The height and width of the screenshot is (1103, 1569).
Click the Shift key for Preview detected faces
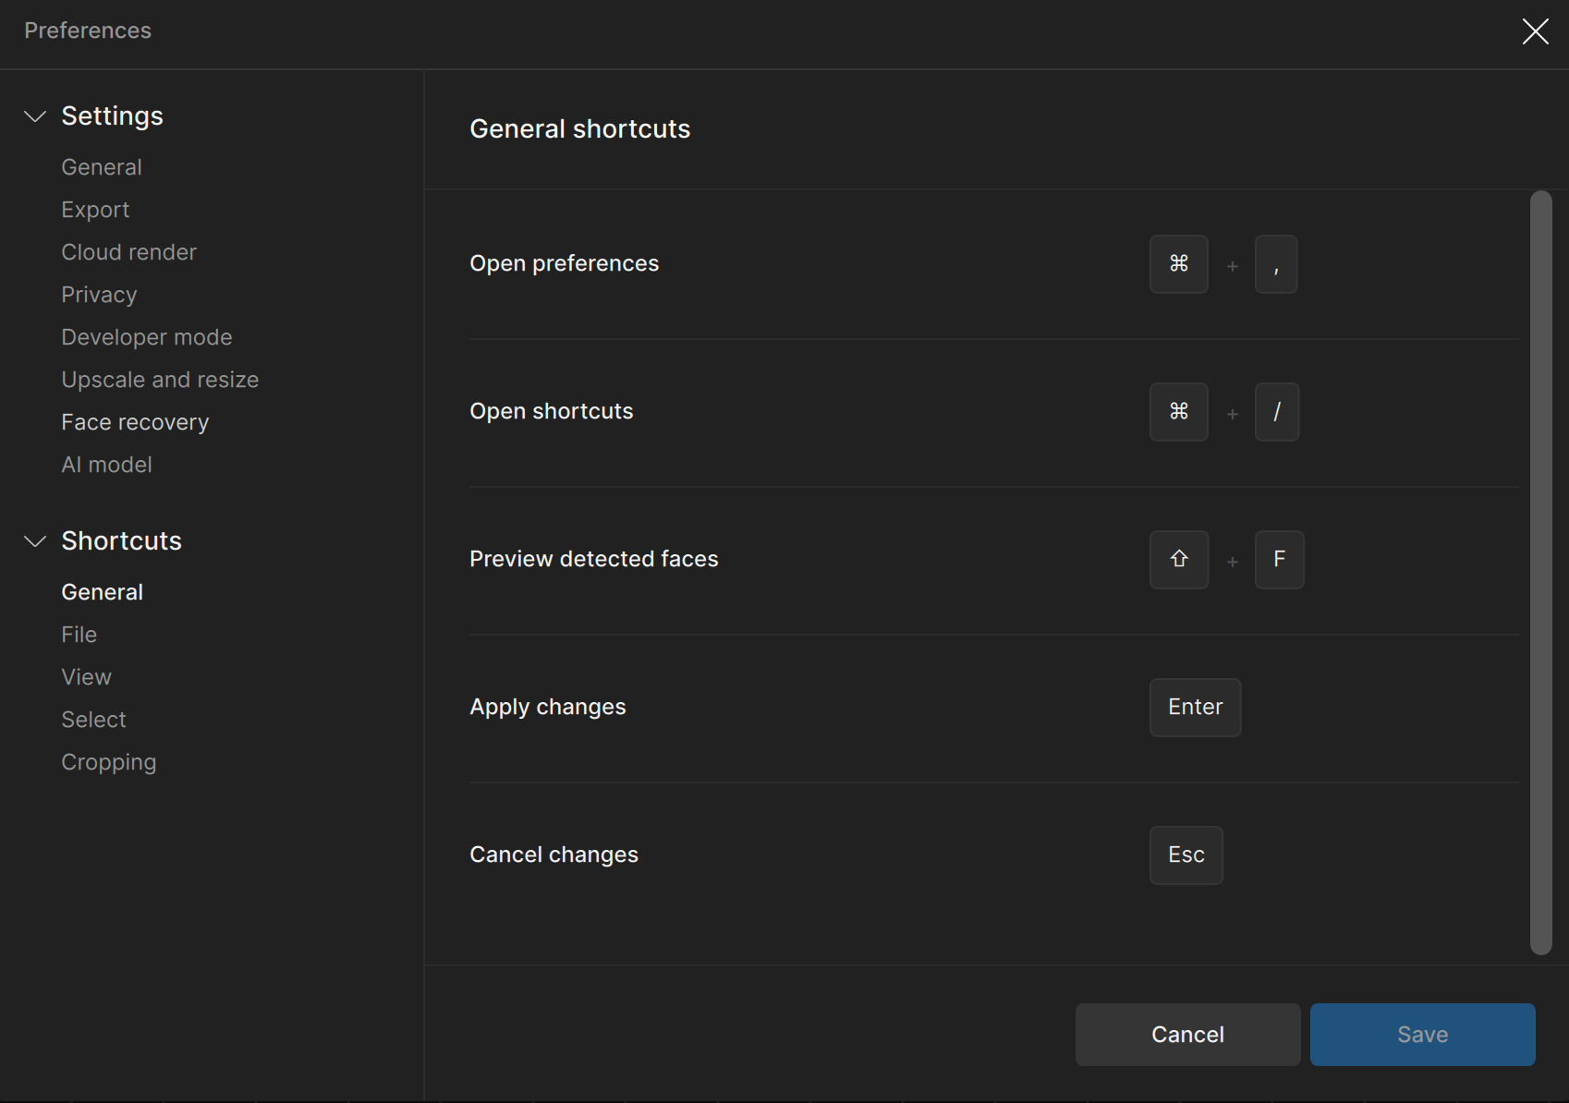pos(1178,560)
